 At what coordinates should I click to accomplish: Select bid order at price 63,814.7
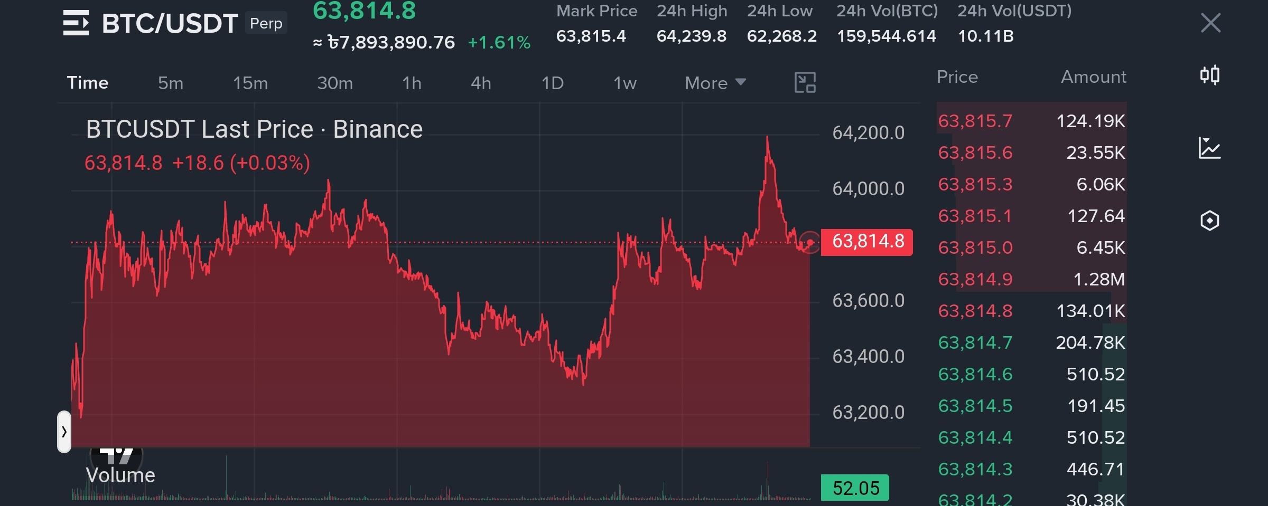pyautogui.click(x=1031, y=342)
